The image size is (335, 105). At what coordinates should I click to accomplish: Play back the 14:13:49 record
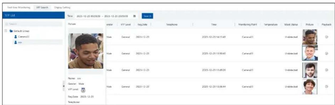326,37
